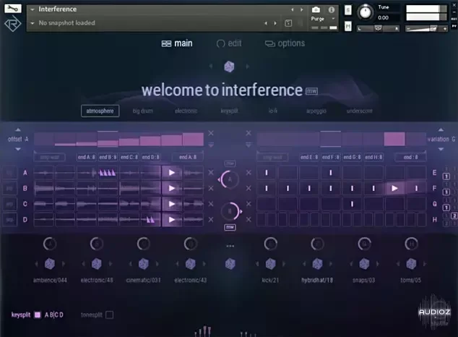Viewport: 458px width, 337px height.
Task: Click the play step in row C
Action: pyautogui.click(x=172, y=204)
